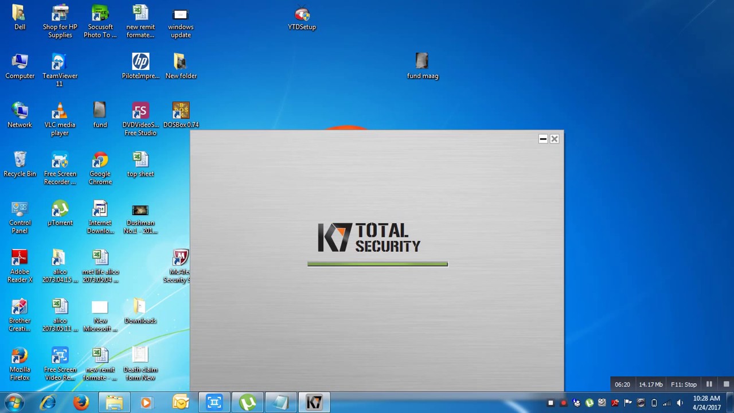734x413 pixels.
Task: Open Control Panel desktop icon
Action: click(x=19, y=217)
